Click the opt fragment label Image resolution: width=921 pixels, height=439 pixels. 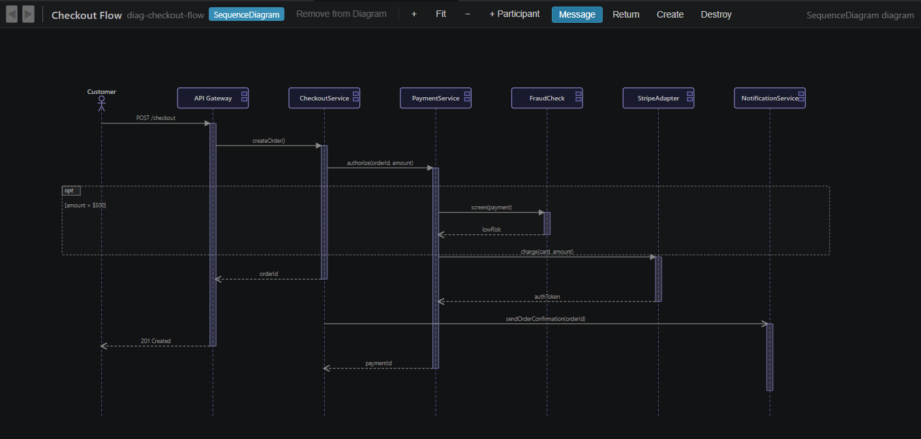(x=70, y=190)
